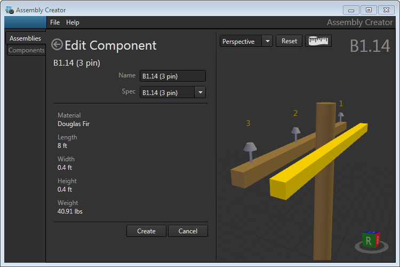The width and height of the screenshot is (400, 267).
Task: Open the File menu
Action: point(55,22)
